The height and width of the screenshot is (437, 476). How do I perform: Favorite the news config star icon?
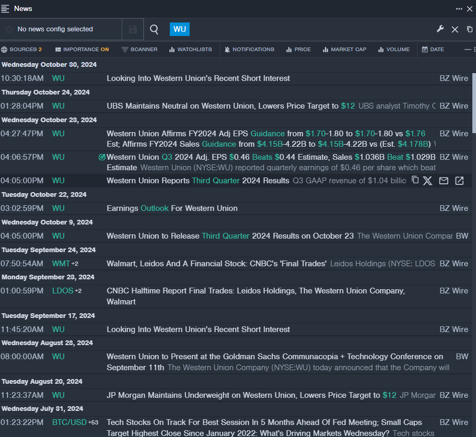(x=9, y=30)
